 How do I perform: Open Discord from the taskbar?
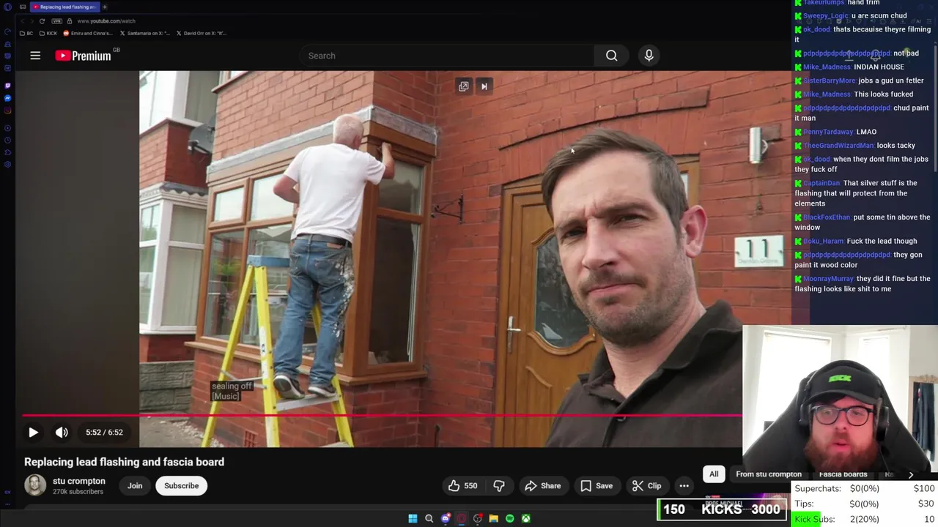tap(446, 518)
